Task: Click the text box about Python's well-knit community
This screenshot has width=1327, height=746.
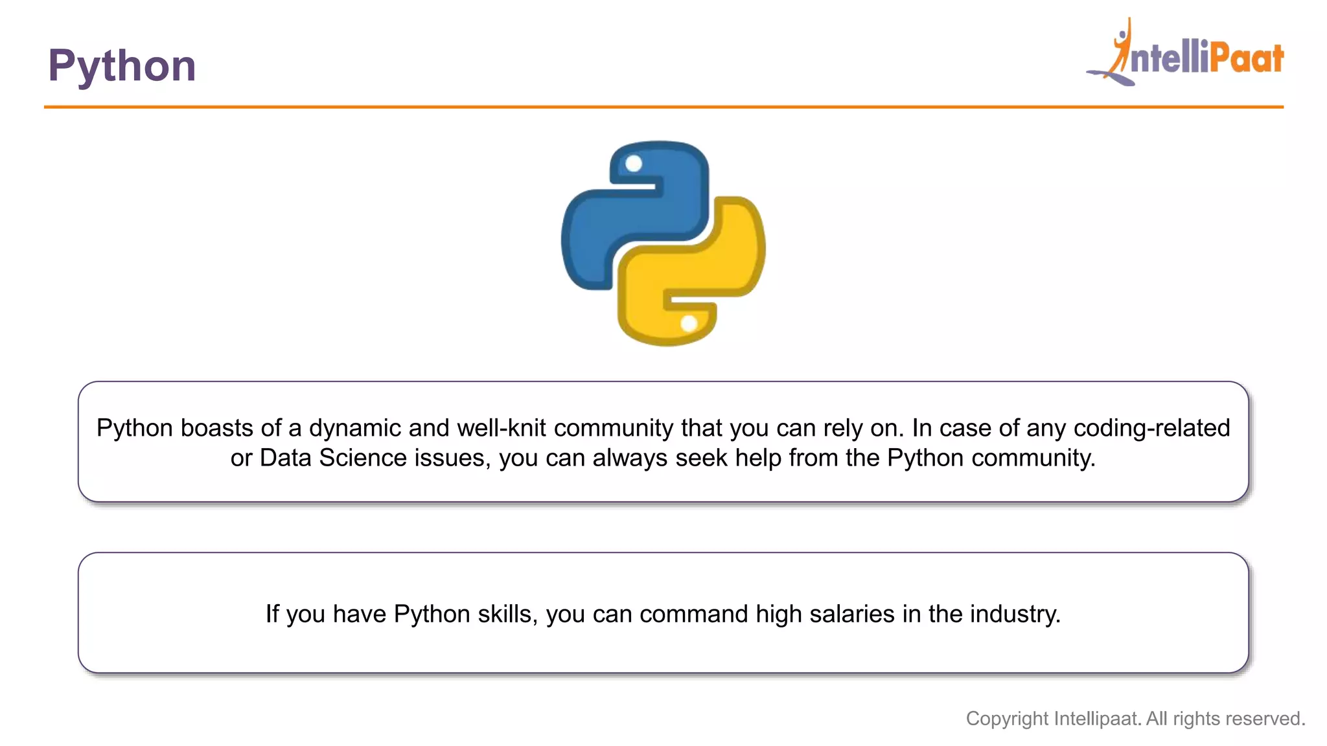Action: point(663,442)
